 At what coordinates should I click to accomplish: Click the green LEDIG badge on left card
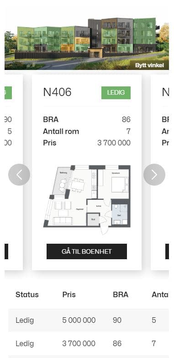click(8, 93)
